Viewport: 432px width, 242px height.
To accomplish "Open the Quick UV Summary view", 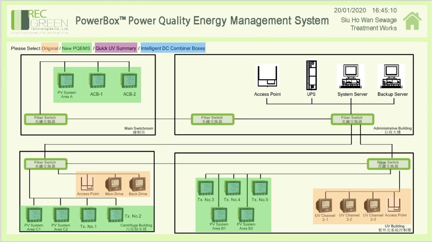I will click(116, 48).
